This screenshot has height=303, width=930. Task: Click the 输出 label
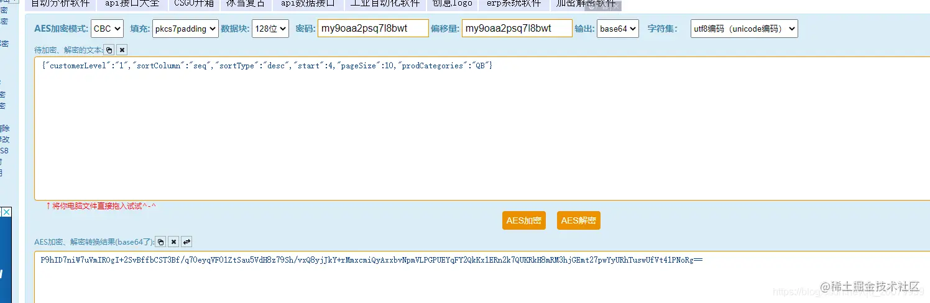[x=584, y=29]
